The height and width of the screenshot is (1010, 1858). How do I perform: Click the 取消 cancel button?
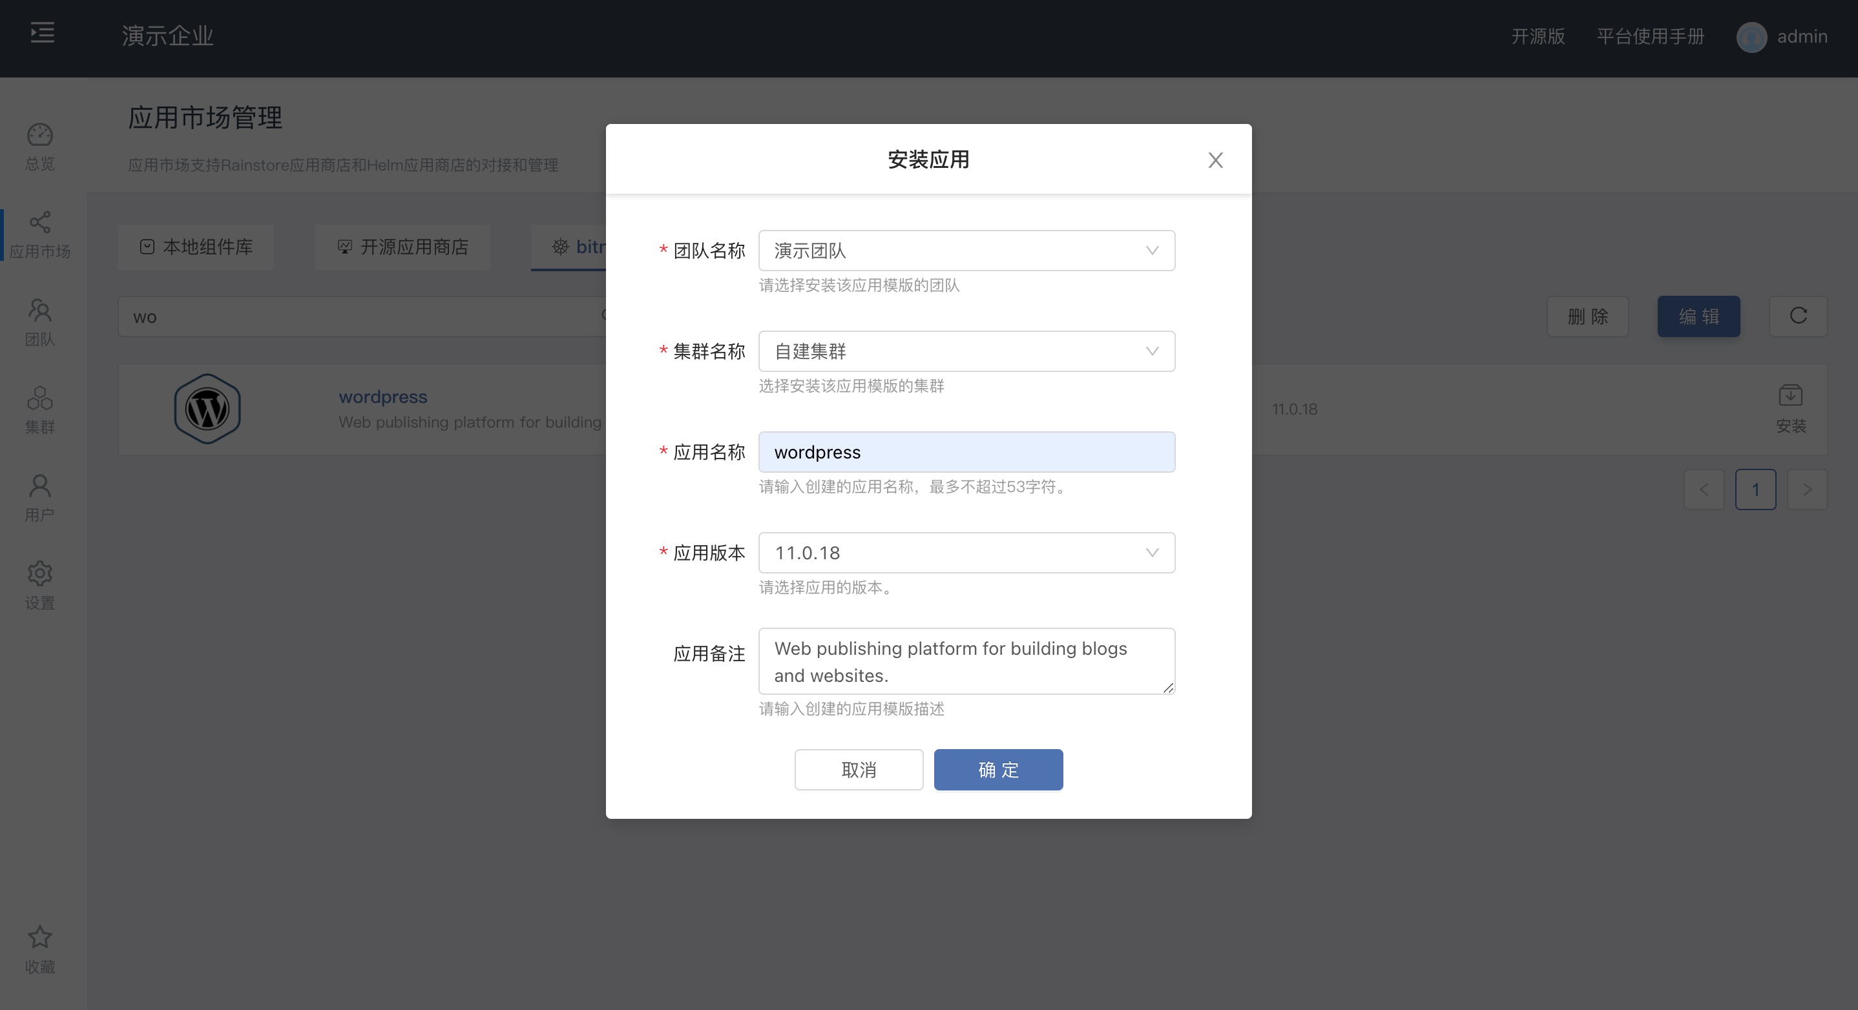(x=859, y=769)
